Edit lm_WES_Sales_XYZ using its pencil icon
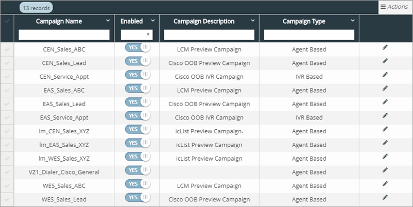Viewport: 413px width, 207px height. tap(385, 157)
